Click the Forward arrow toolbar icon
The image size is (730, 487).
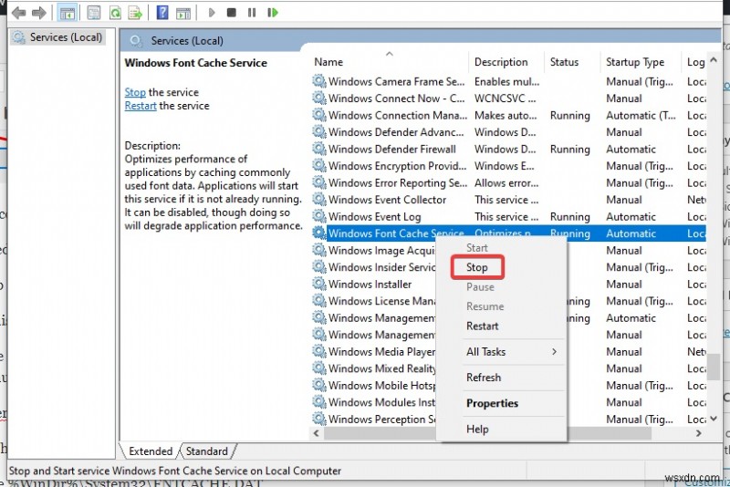point(39,13)
